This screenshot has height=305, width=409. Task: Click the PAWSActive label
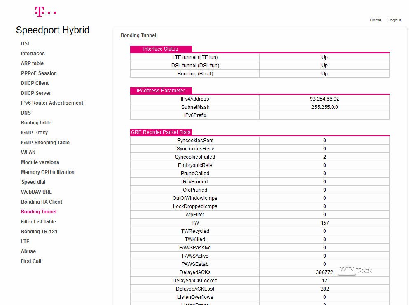click(x=195, y=256)
